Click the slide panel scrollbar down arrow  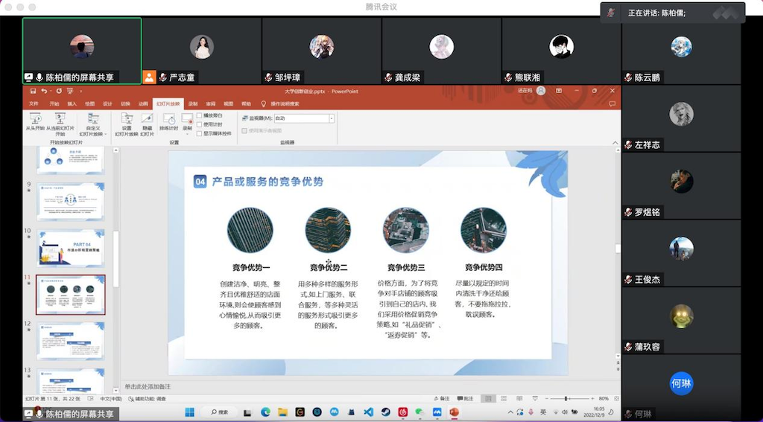click(115, 390)
